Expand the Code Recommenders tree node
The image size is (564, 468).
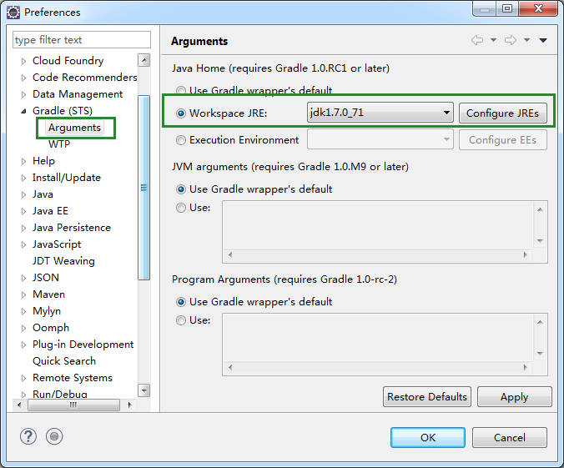[x=23, y=78]
